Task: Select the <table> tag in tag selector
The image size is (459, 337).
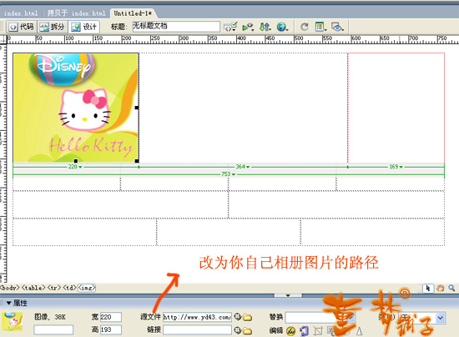Action: pyautogui.click(x=33, y=288)
